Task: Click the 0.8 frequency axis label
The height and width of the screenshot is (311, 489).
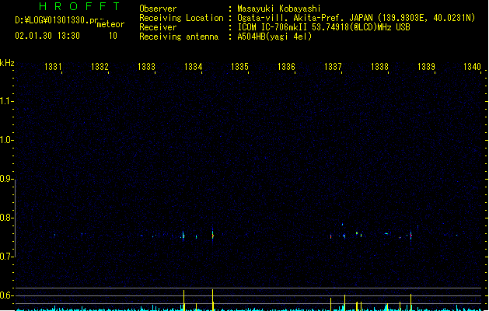Action: (6, 218)
